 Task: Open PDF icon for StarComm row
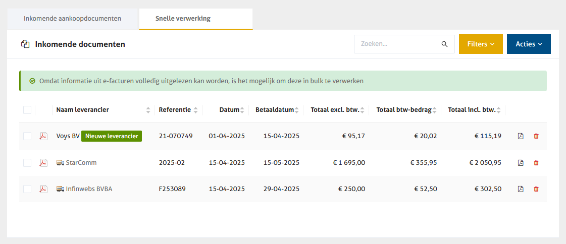point(44,163)
